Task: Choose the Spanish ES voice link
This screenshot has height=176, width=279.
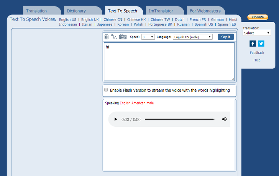Action: coord(227,24)
